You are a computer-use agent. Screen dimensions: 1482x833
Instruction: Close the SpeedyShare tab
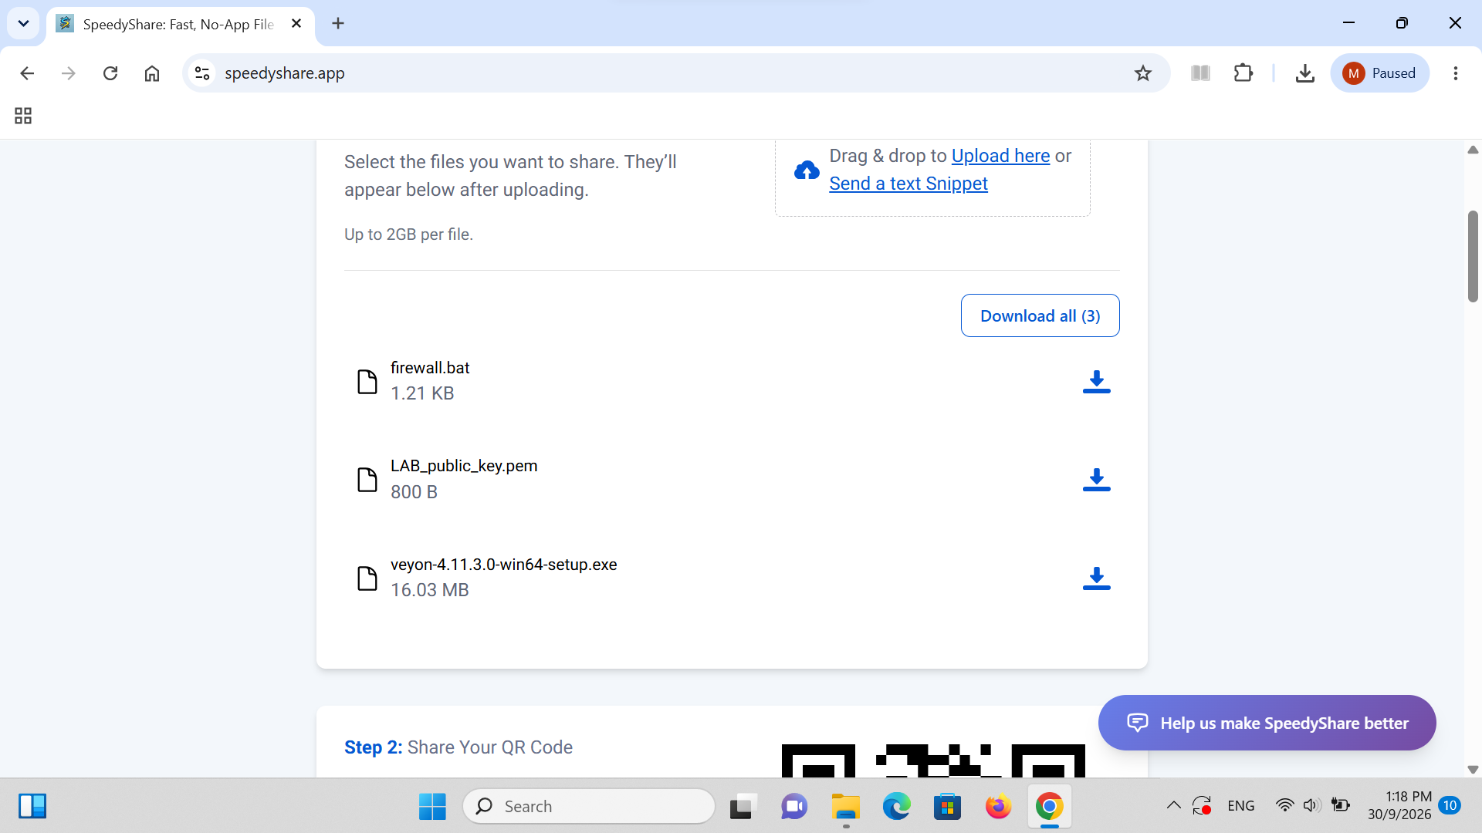[296, 24]
